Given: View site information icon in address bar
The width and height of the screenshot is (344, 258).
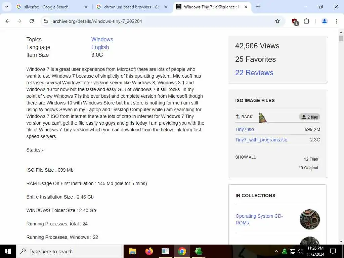Looking at the screenshot, I should point(46,21).
